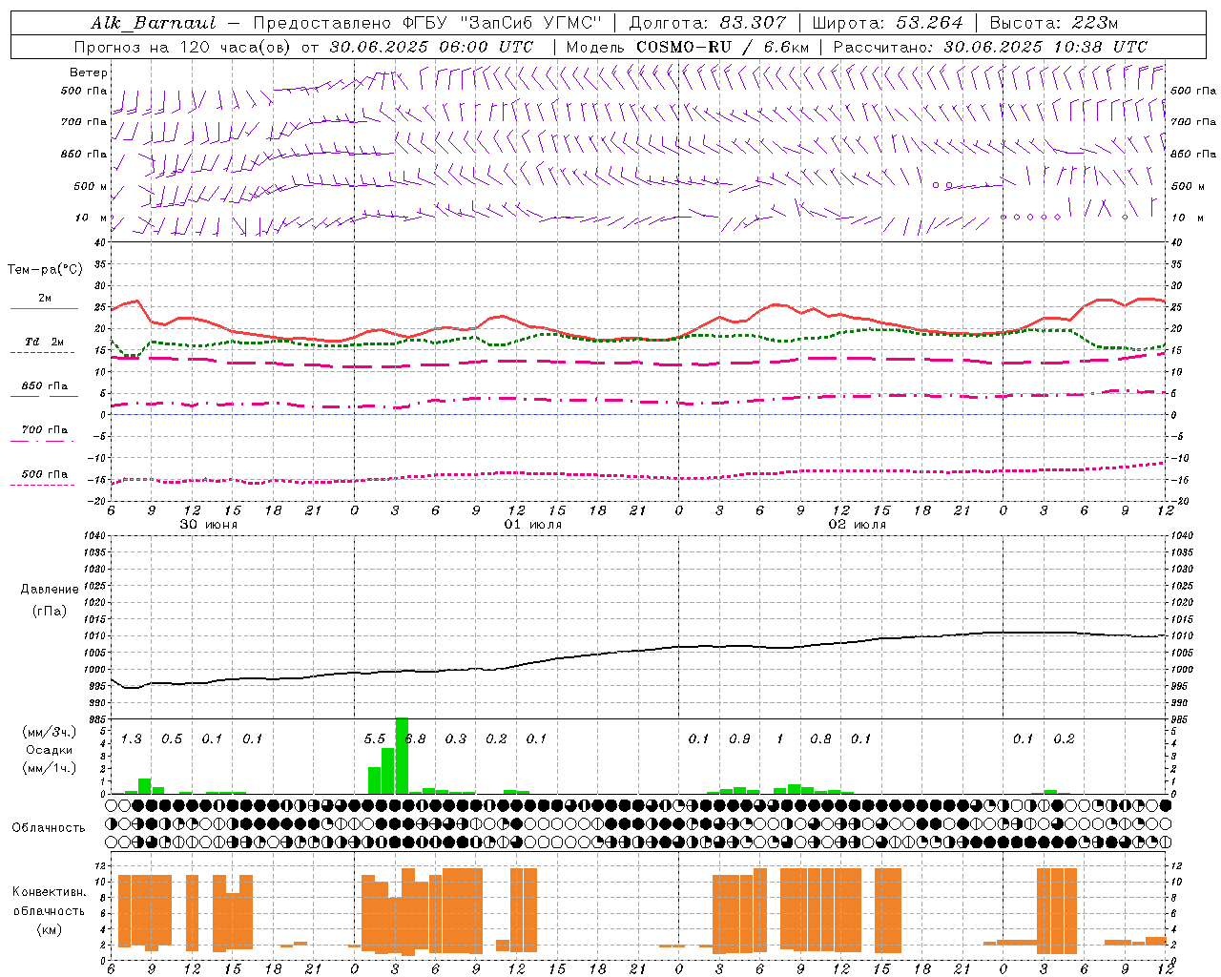Click the '01 июля' date label
Viewport: 1221px width, 977px height.
pyautogui.click(x=533, y=525)
